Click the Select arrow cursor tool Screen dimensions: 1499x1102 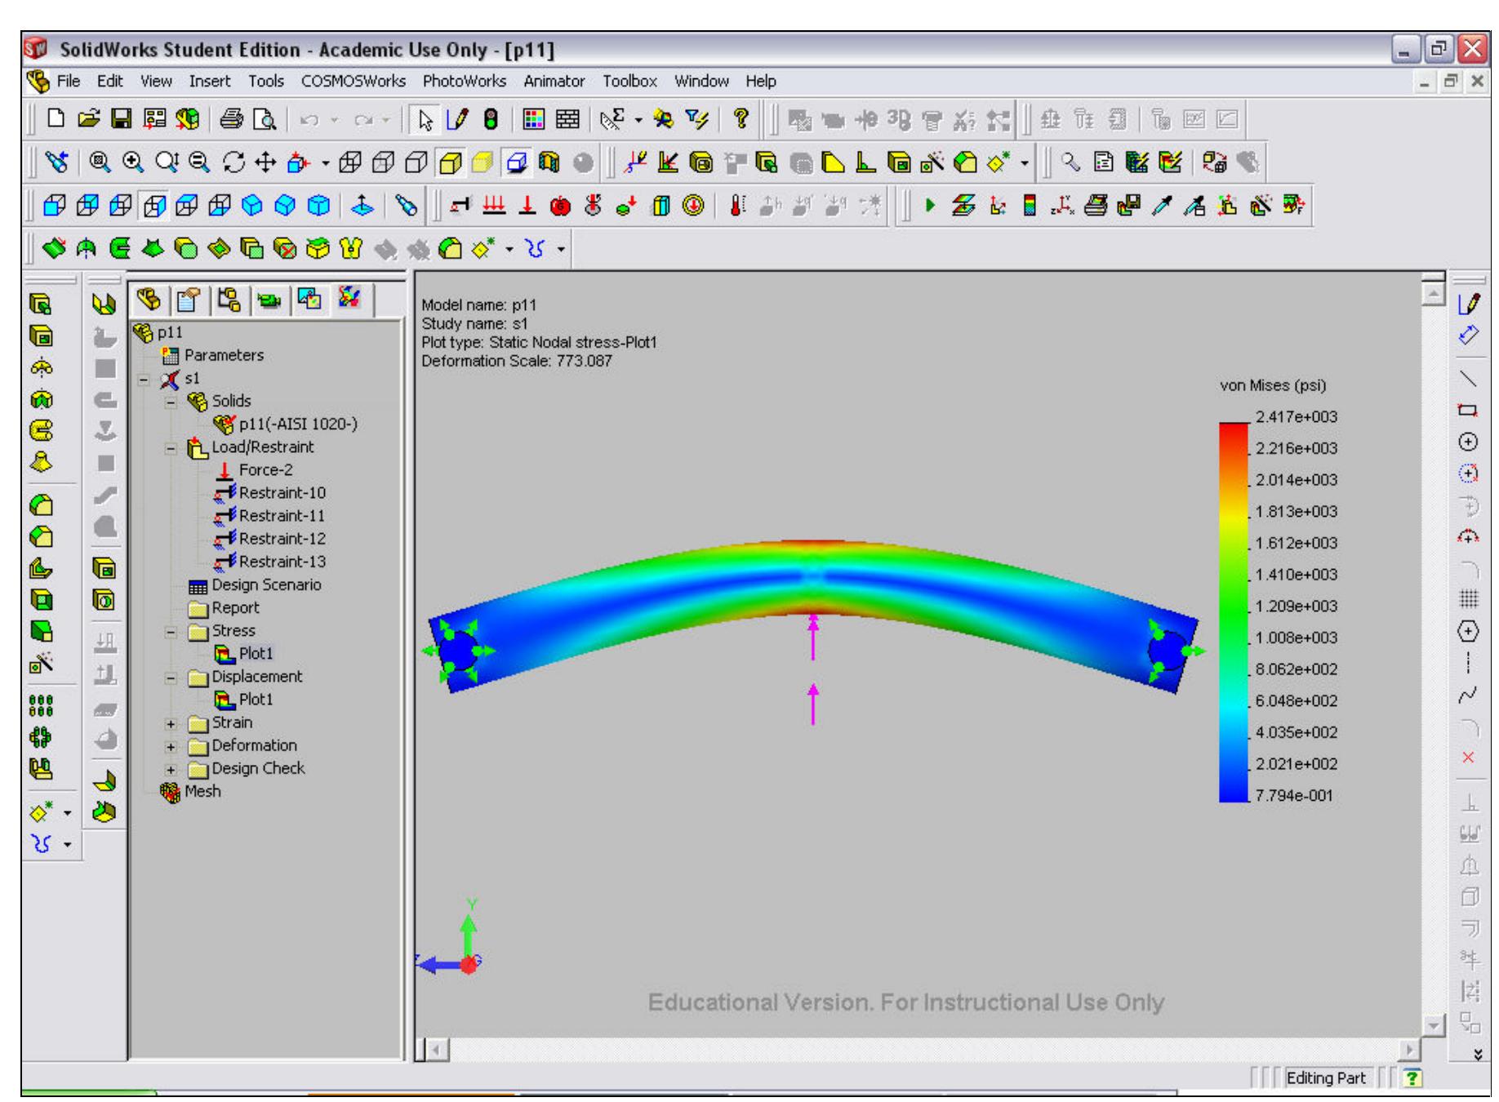click(425, 120)
